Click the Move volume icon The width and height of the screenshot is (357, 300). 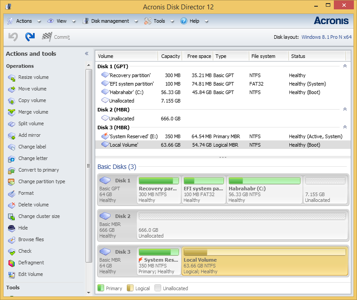[12, 89]
